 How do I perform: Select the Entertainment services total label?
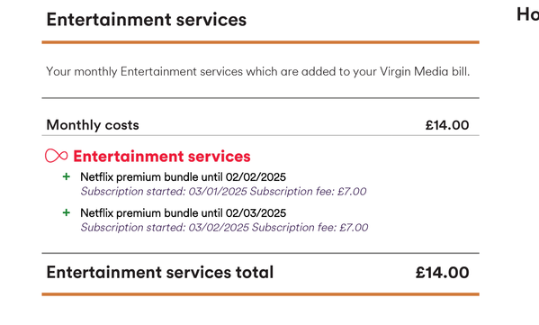(x=160, y=273)
